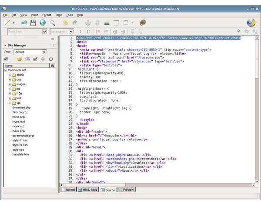
Task: Click the Stop red circle icon in Site Manager
Action: tap(51, 59)
